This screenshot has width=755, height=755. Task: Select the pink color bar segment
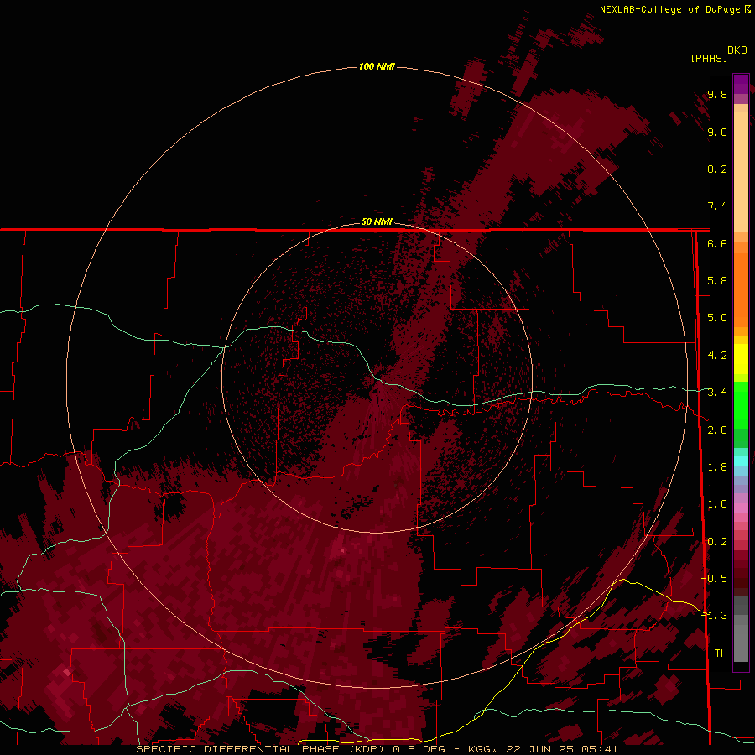point(741,508)
